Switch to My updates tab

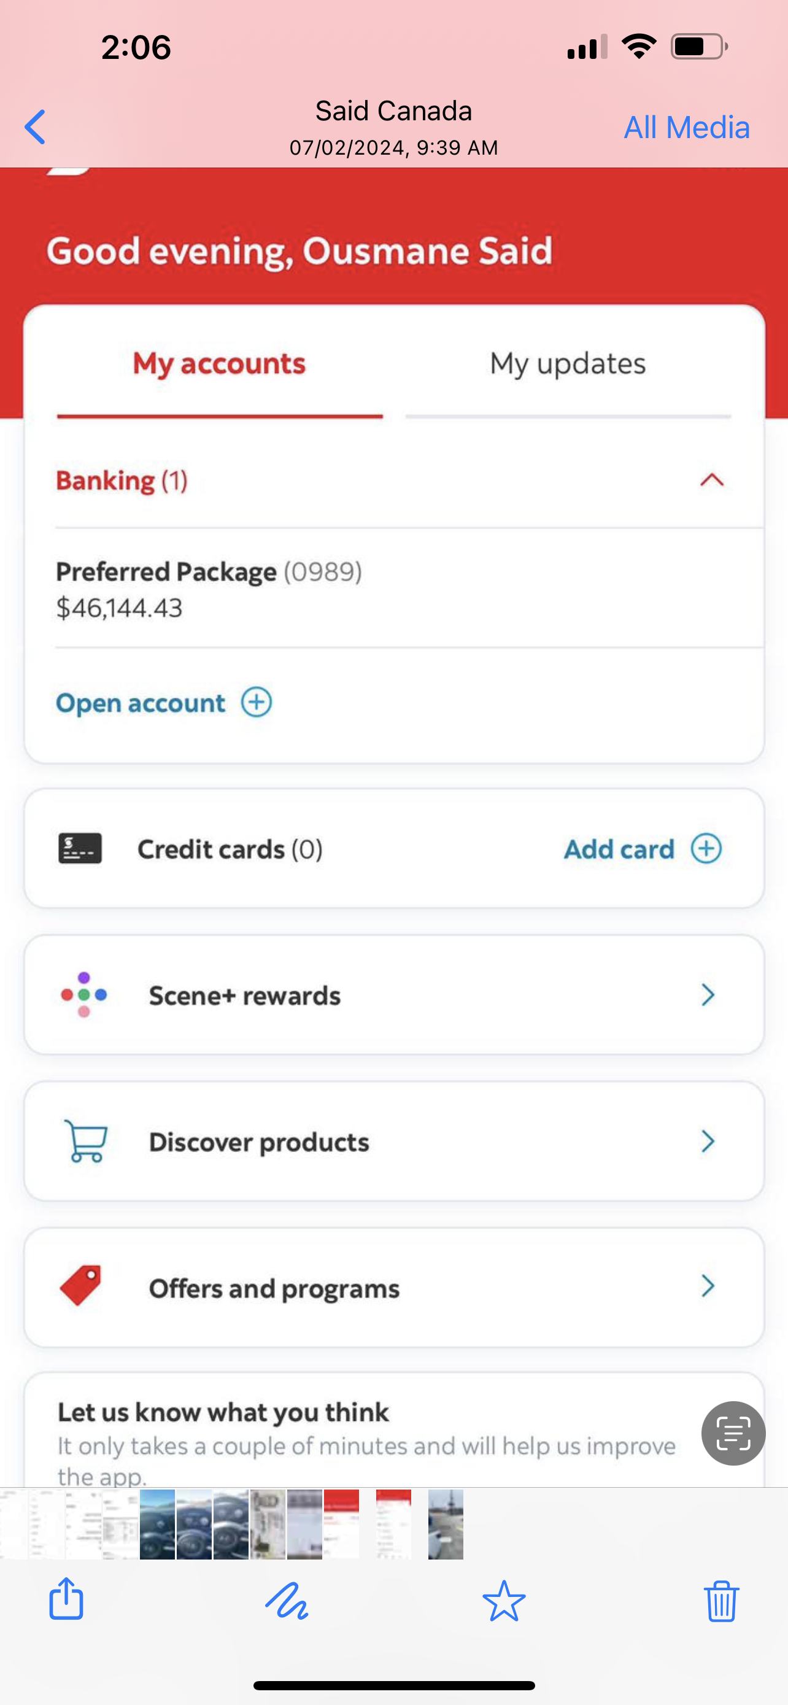pos(568,364)
